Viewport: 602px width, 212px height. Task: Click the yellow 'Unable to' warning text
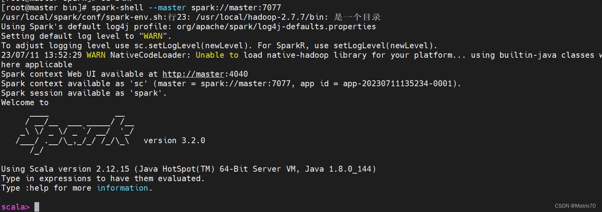click(x=217, y=55)
